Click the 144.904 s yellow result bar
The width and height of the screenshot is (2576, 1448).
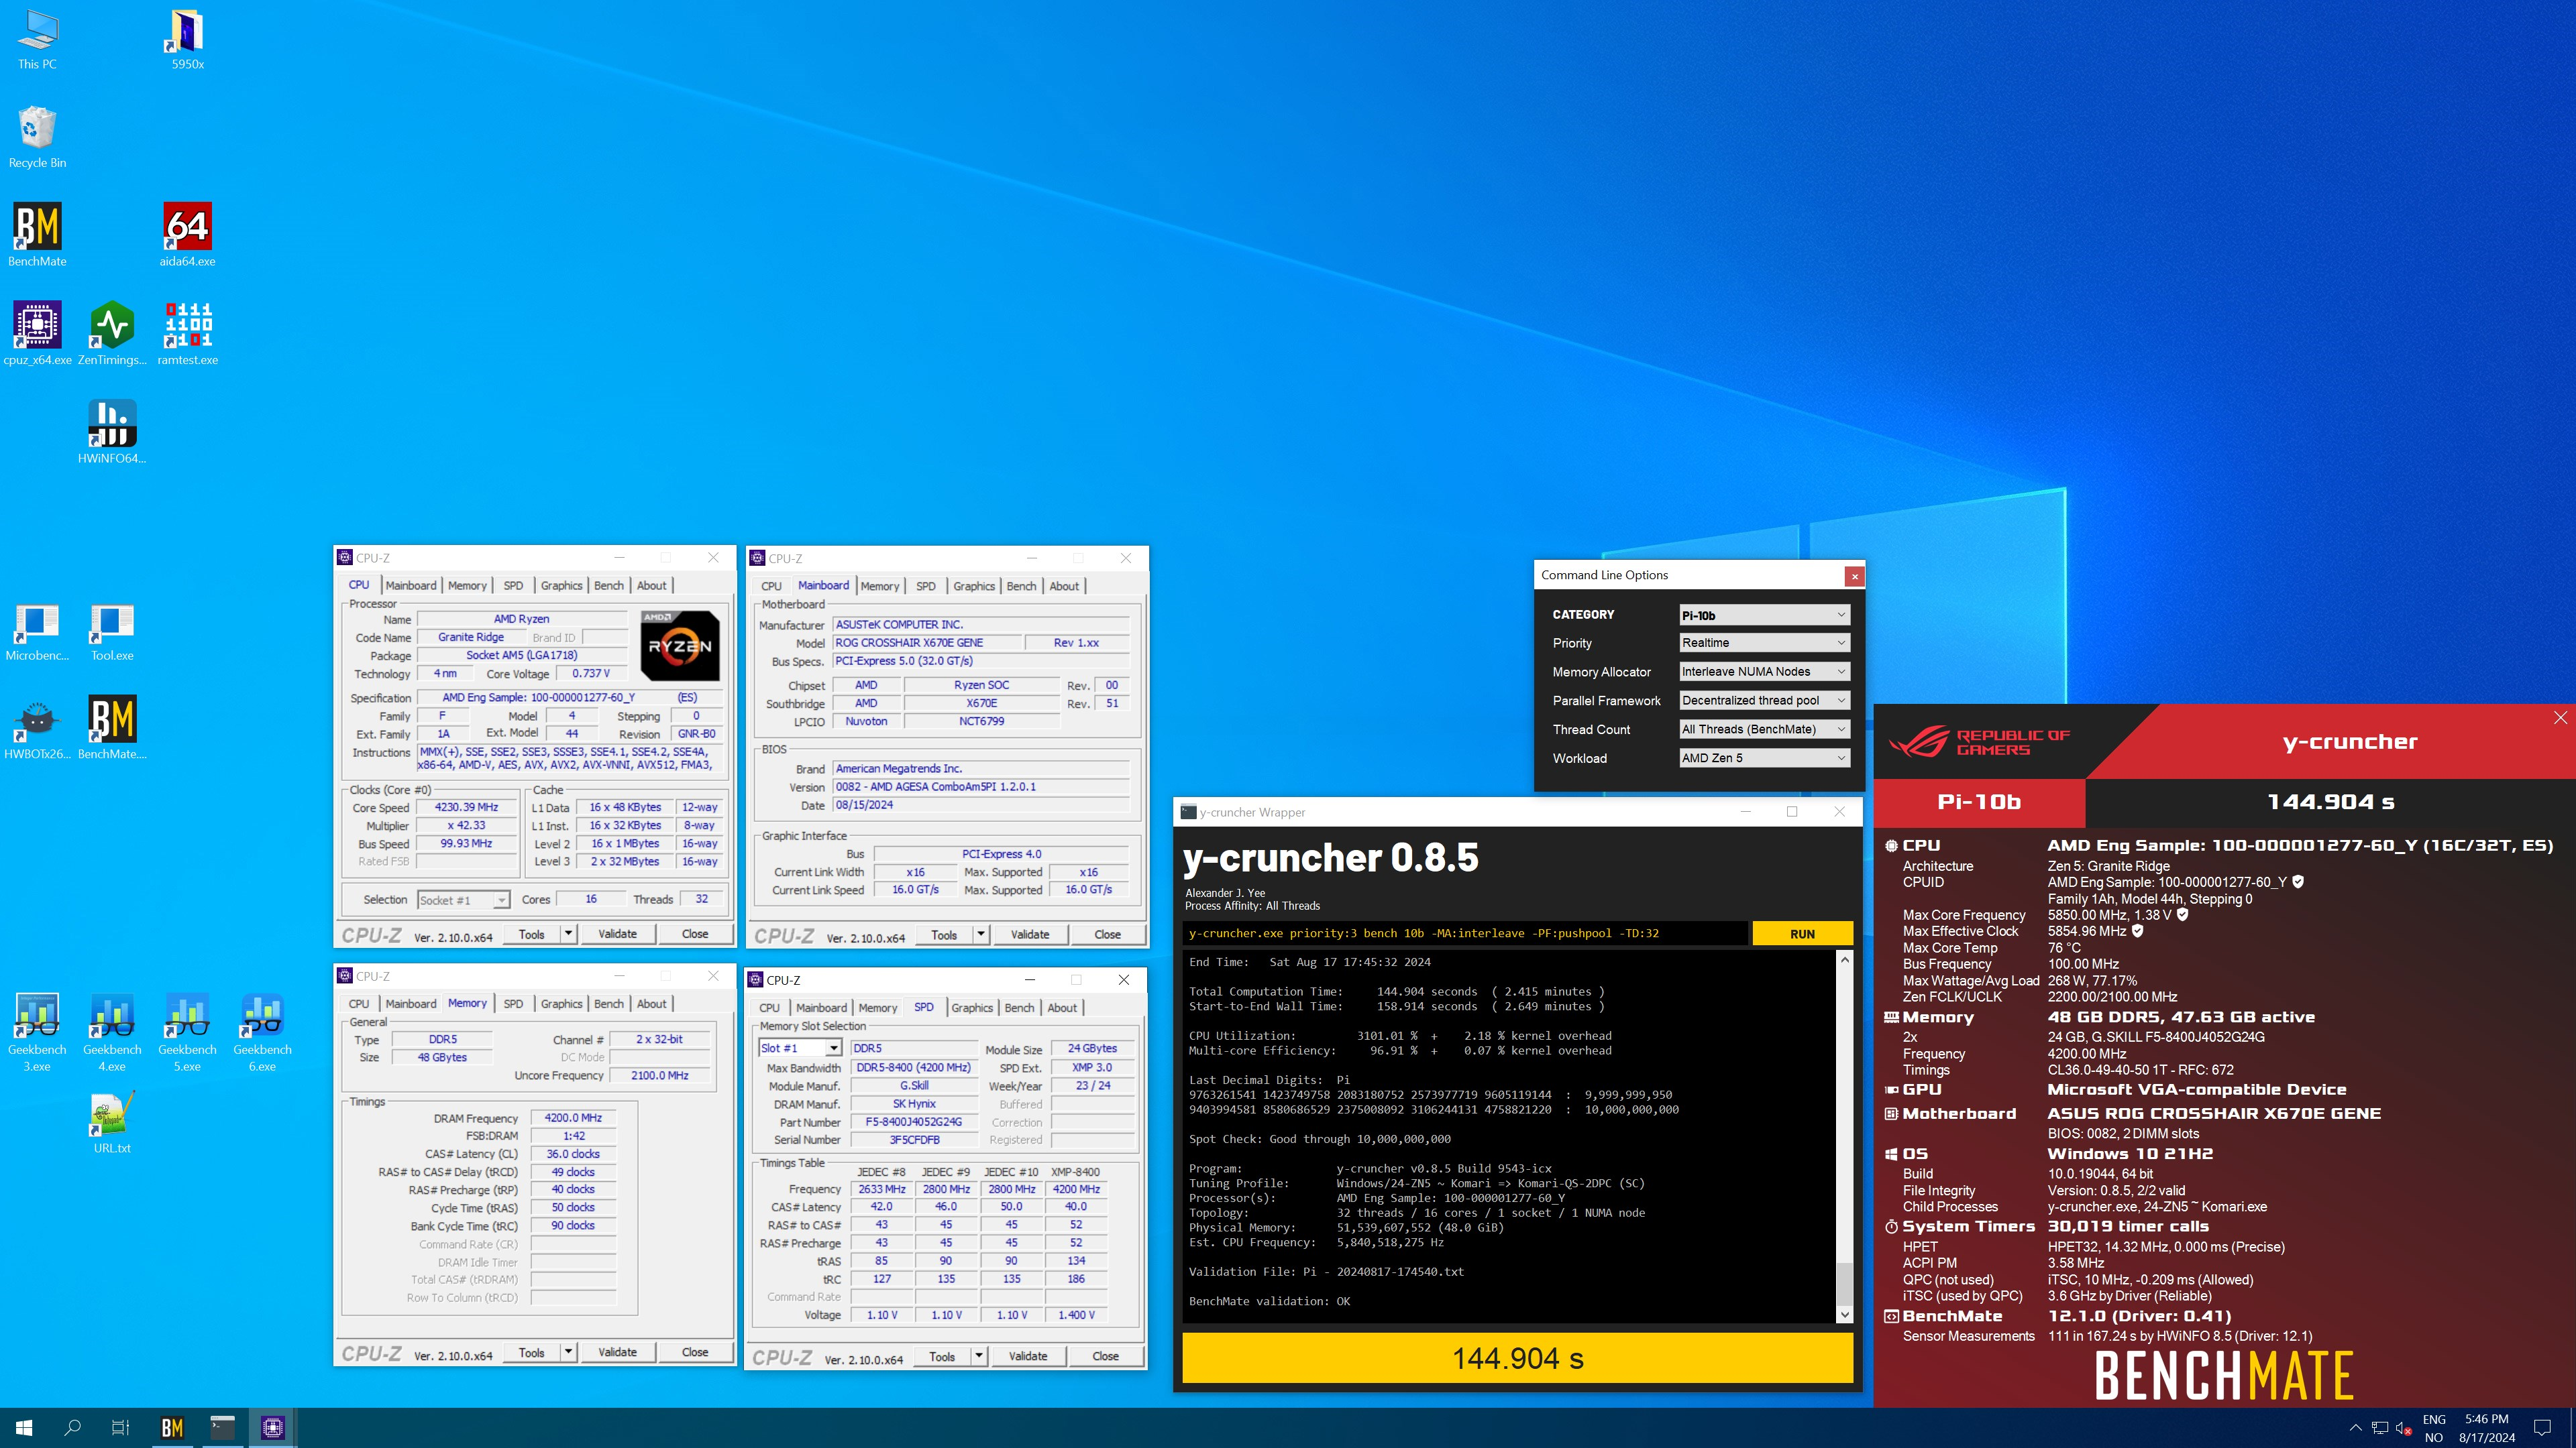coord(1517,1358)
